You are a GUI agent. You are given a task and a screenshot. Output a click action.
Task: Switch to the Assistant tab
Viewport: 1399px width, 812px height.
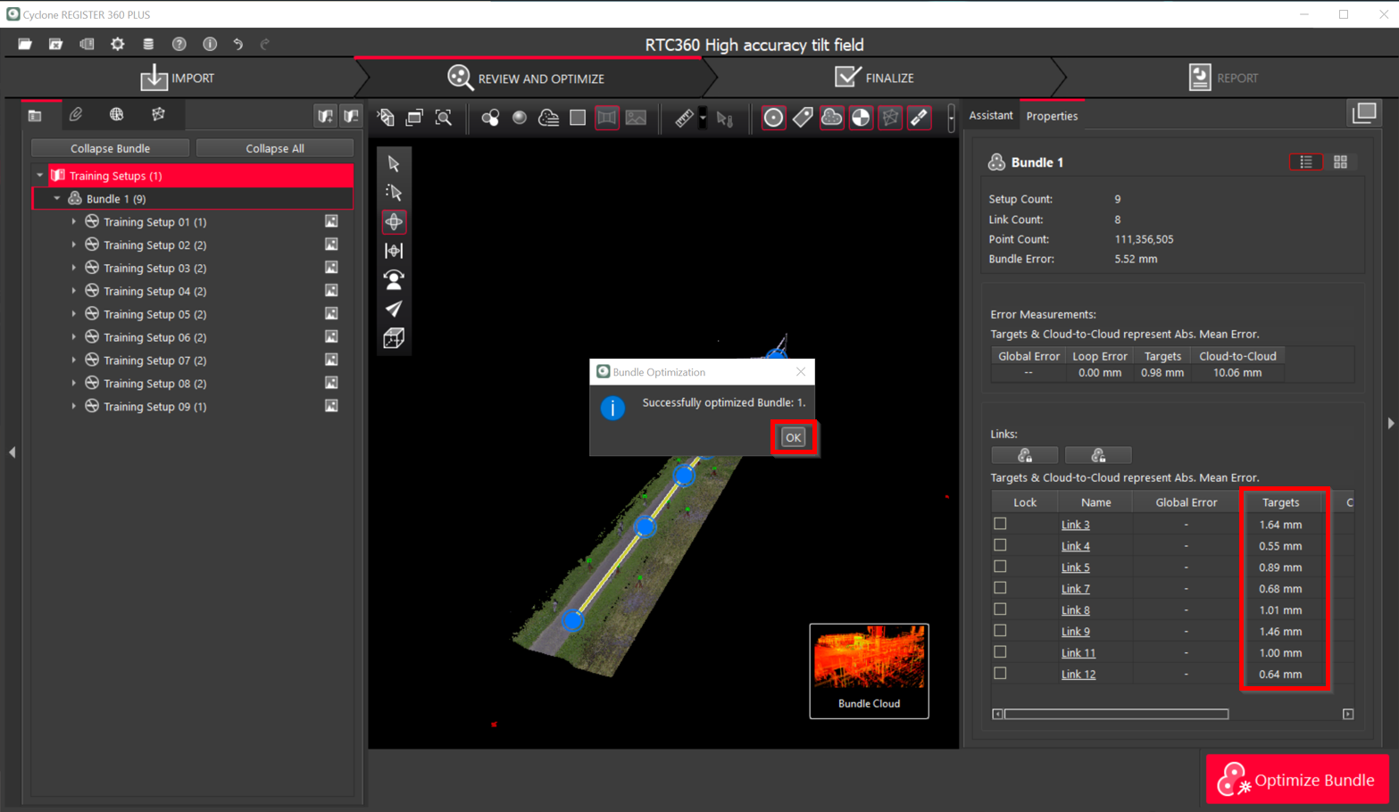[x=990, y=115]
